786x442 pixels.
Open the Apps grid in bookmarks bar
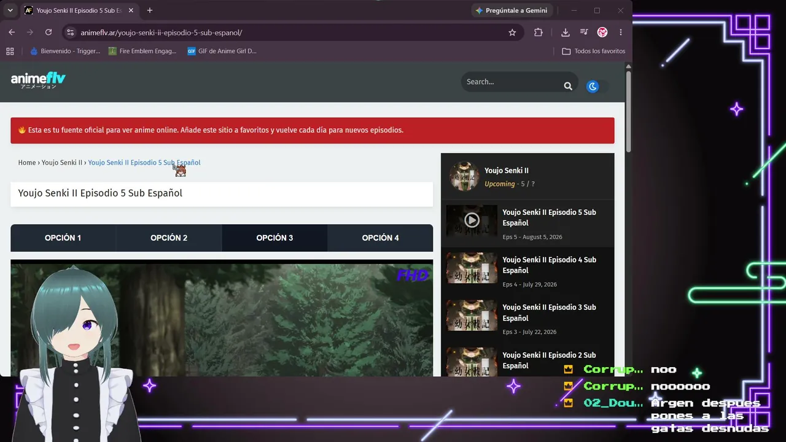click(10, 51)
